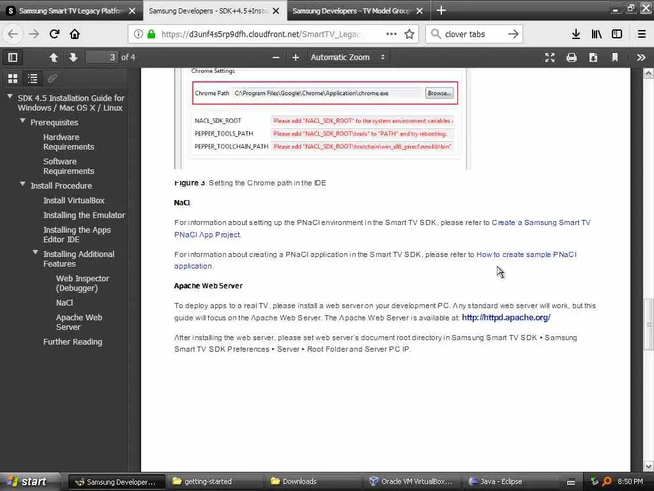Open Create a Samsung Smart TV PNaCl link
Image resolution: width=654 pixels, height=491 pixels.
541,222
